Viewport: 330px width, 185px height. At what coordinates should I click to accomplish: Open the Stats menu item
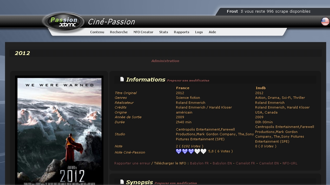[x=164, y=32]
